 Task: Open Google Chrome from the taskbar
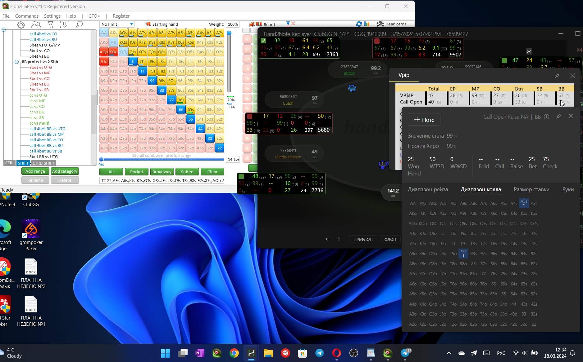pyautogui.click(x=234, y=353)
